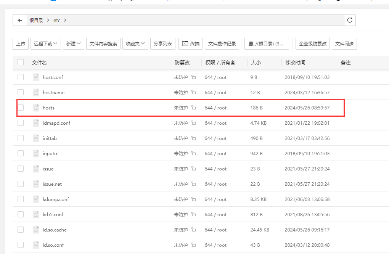Open the hosts file name link

click(x=48, y=108)
